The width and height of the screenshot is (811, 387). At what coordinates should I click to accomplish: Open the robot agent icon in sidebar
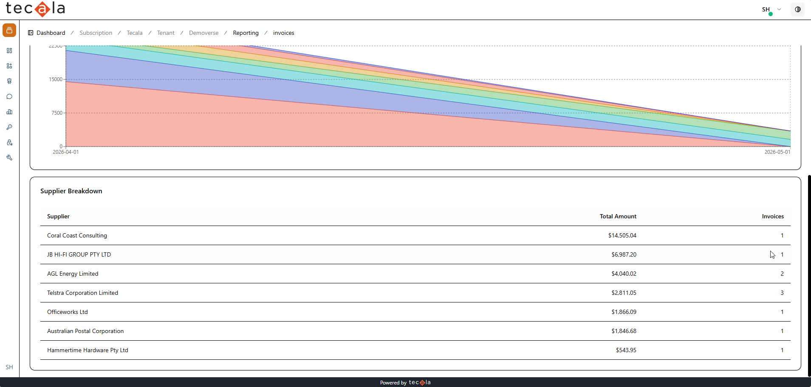(x=9, y=81)
